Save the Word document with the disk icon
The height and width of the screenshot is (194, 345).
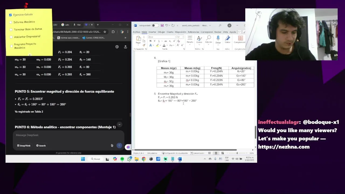162,25
